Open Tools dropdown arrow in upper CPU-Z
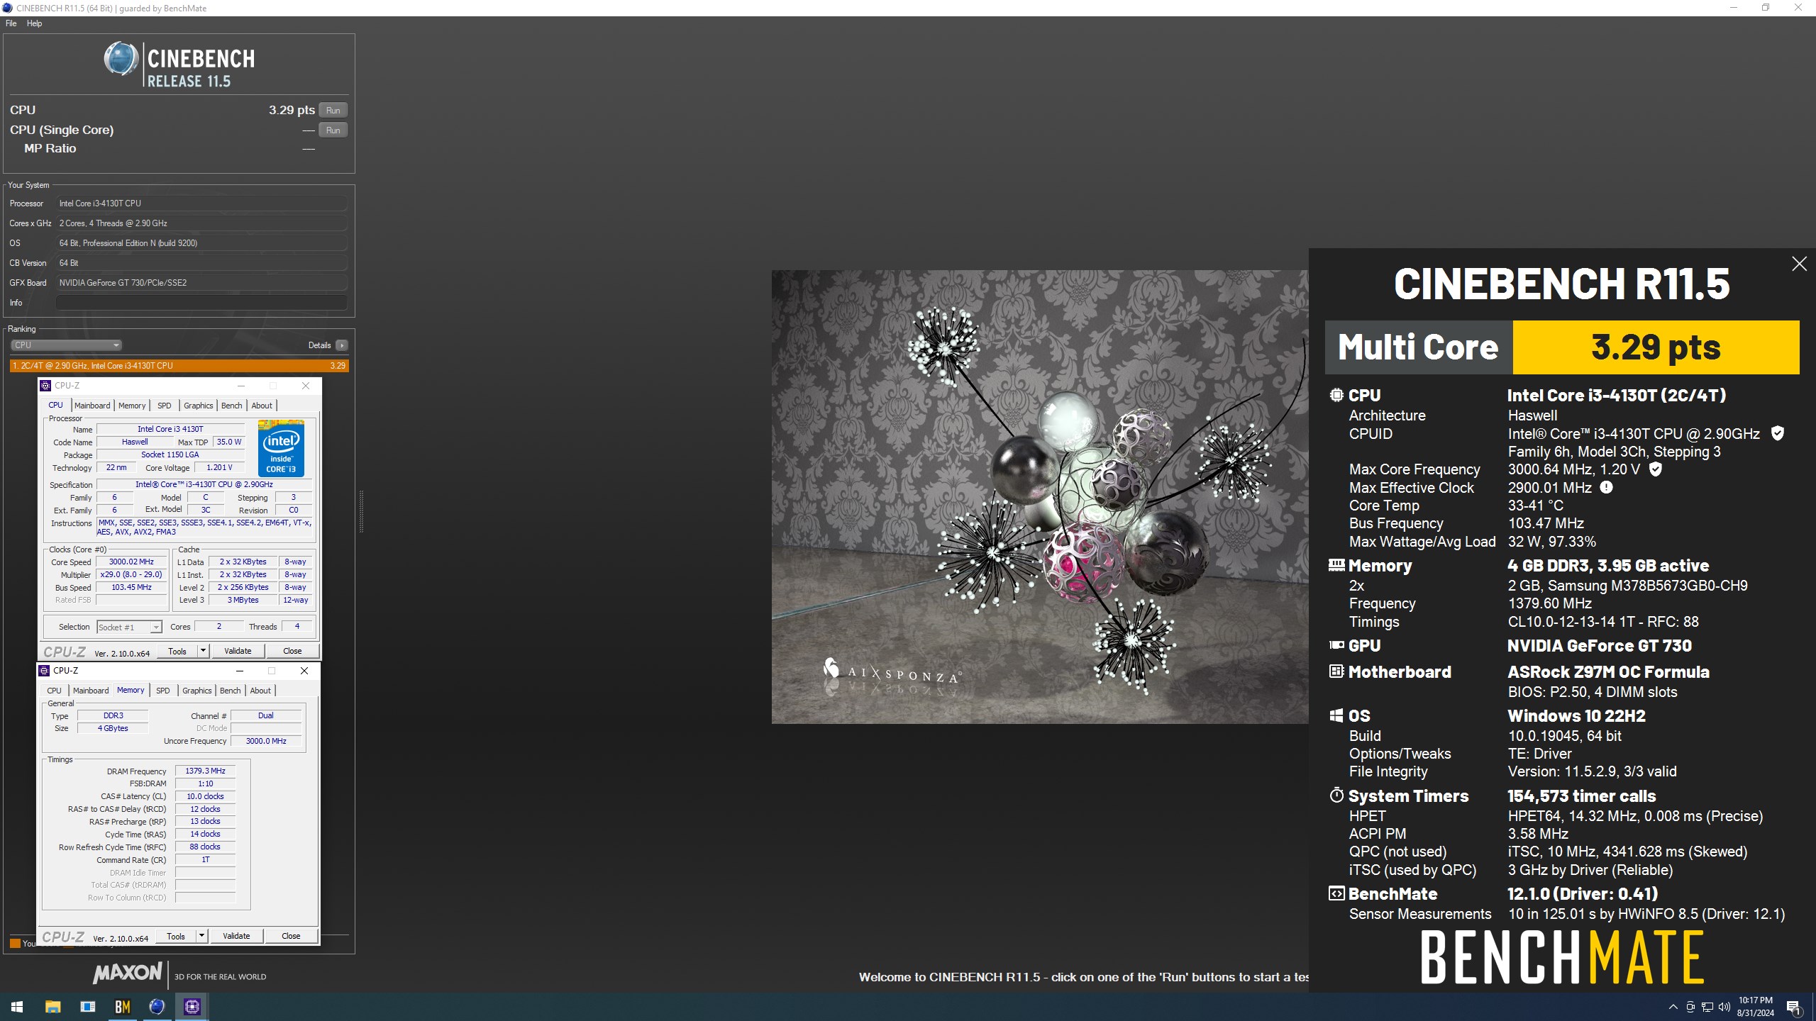Viewport: 1816px width, 1021px height. tap(203, 651)
